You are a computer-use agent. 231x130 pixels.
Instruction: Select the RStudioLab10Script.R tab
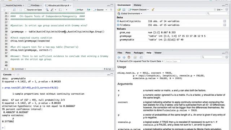point(58,5)
